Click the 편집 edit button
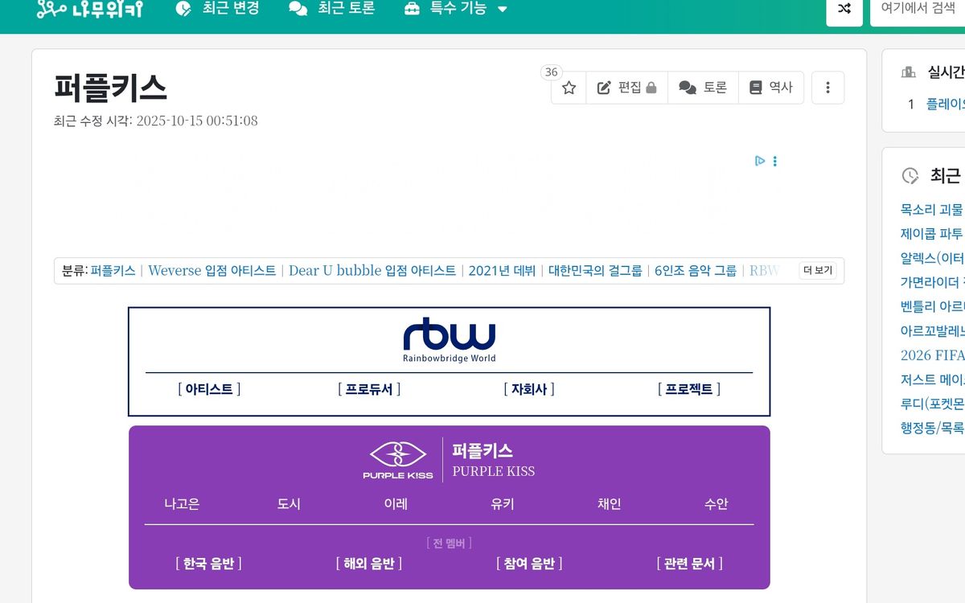This screenshot has width=965, height=603. point(626,88)
